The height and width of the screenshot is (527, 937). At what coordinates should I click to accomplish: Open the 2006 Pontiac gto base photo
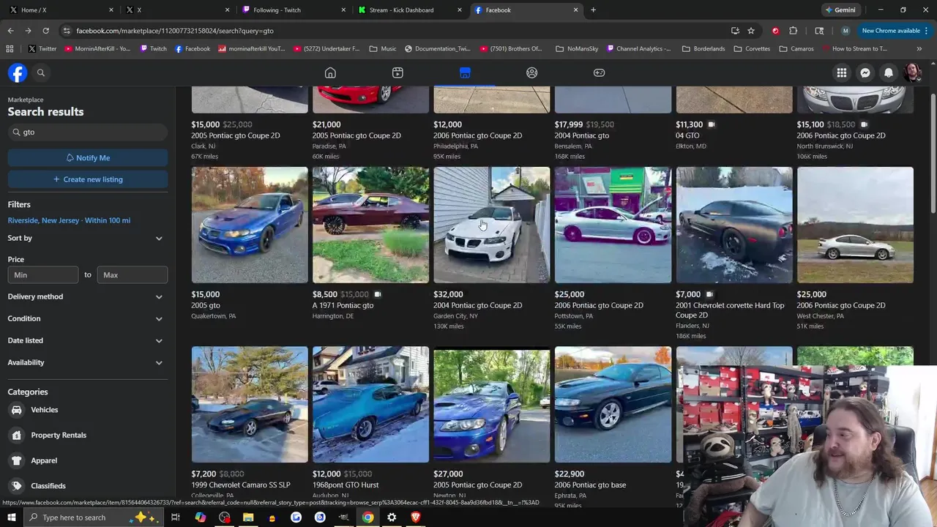click(613, 405)
